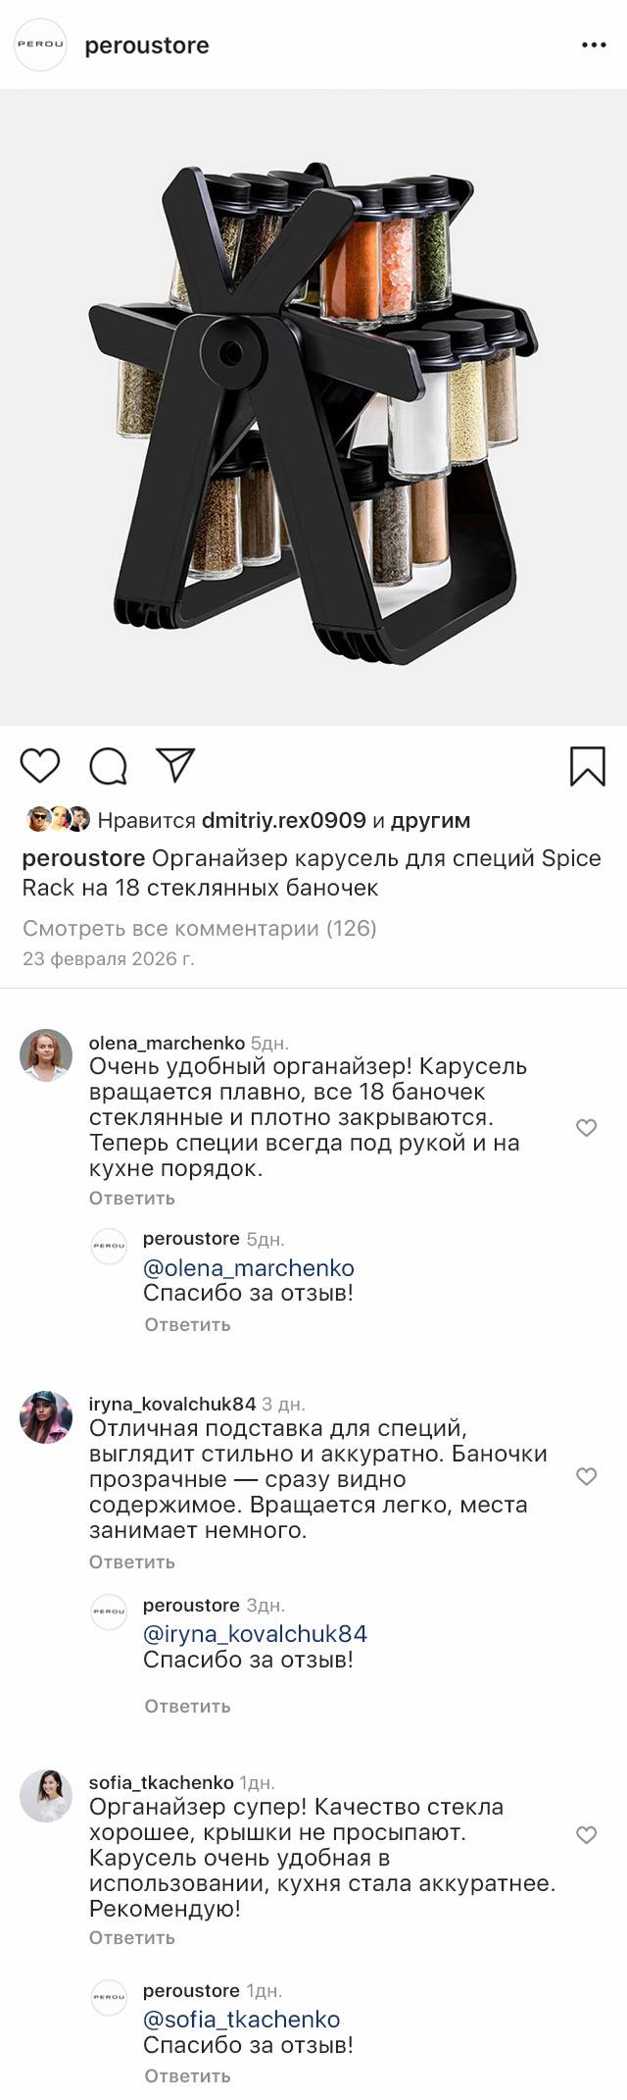The width and height of the screenshot is (627, 2100).
Task: Open dmitriy.rex0909 profile from likes
Action: 283,820
